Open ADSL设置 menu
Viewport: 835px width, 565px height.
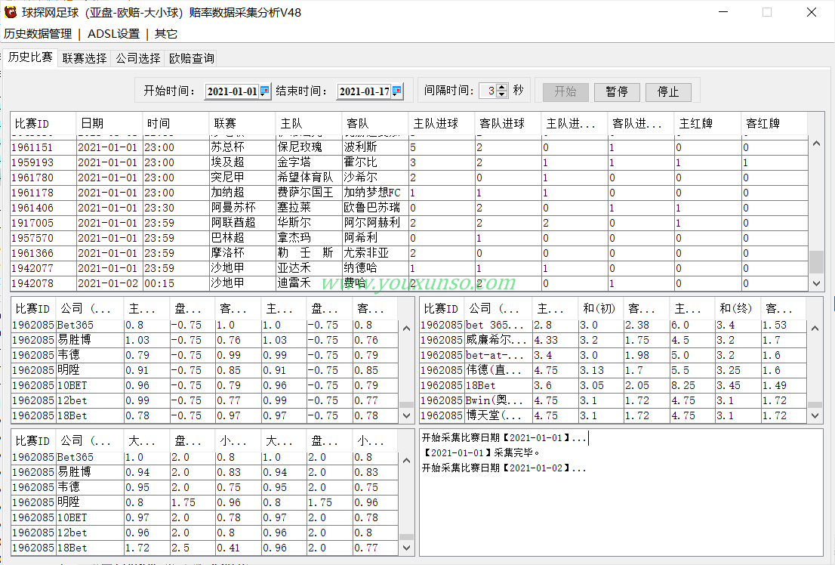click(x=113, y=33)
